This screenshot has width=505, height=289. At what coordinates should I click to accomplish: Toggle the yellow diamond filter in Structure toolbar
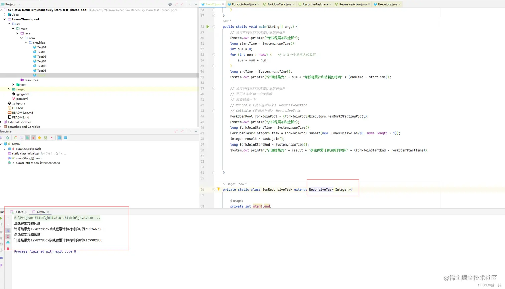pos(39,138)
